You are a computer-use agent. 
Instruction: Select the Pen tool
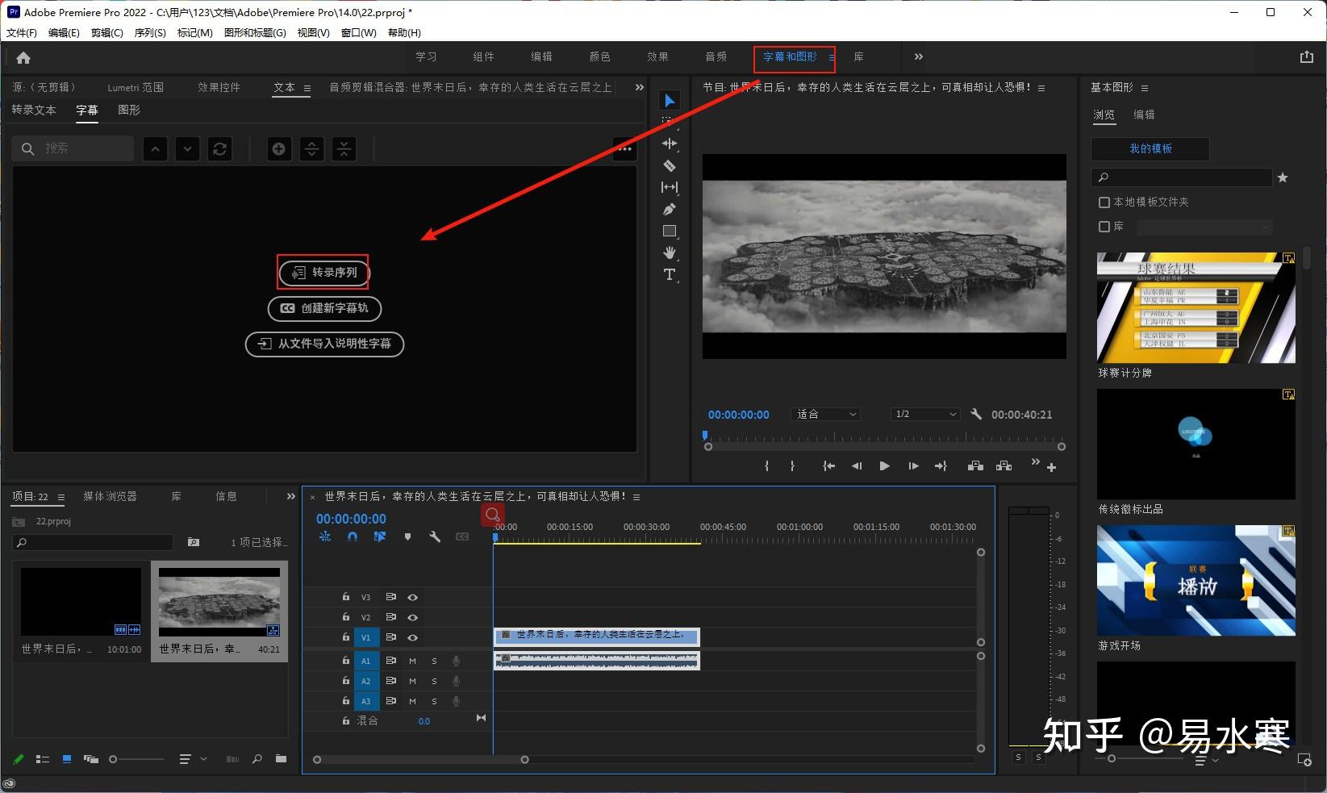(x=669, y=210)
